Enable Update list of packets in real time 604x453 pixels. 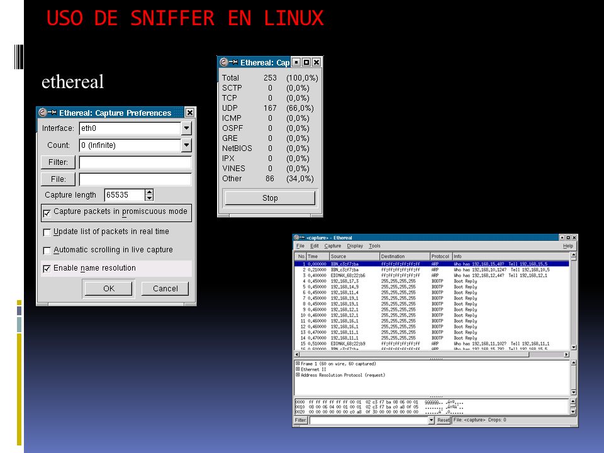tap(47, 232)
